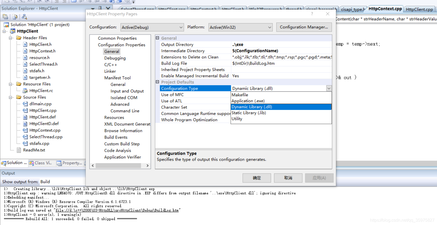Screen dimensions: 437x225
Task: Click the Header Files folder icon
Action: point(19,38)
